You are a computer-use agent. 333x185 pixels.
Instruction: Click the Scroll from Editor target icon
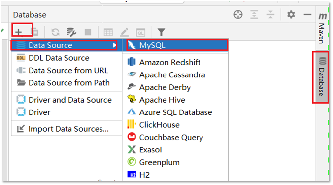238,15
